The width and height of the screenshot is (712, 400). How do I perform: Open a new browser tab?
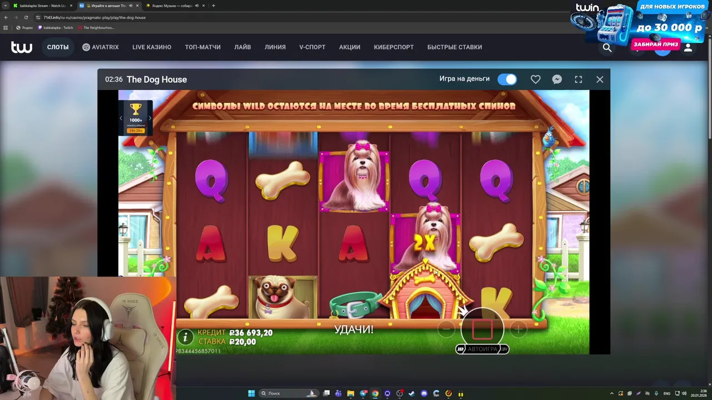(213, 6)
